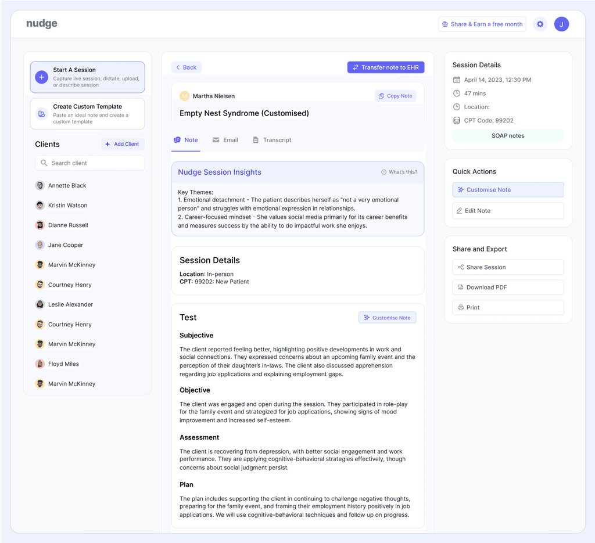The image size is (595, 543).
Task: Open the J profile avatar menu
Action: click(x=561, y=24)
